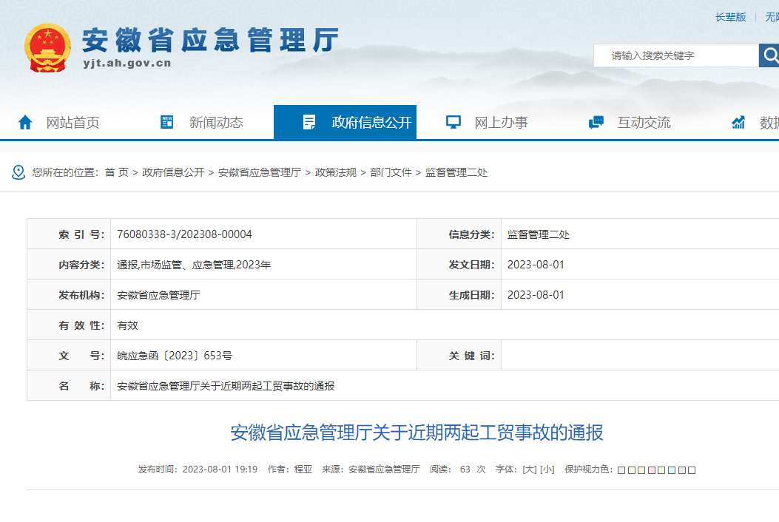Click the yjt.ah.gov.cn domain text
779x522 pixels.
127,63
